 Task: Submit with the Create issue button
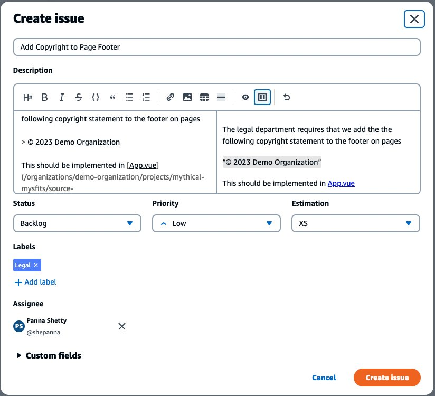pos(387,378)
